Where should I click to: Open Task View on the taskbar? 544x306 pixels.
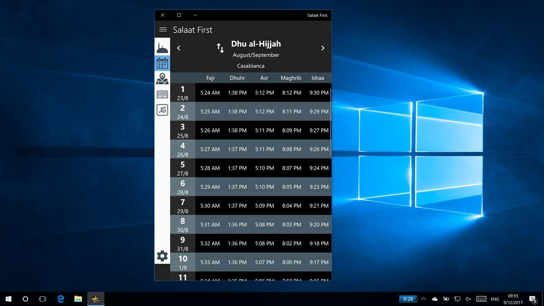(42, 299)
